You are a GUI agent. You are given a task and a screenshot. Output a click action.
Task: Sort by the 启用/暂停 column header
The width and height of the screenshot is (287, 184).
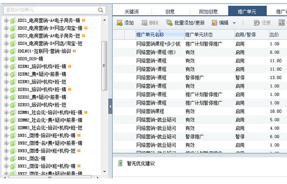[x=252, y=35]
